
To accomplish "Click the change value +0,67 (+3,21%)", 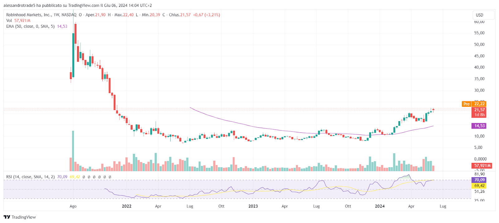I will coord(206,15).
